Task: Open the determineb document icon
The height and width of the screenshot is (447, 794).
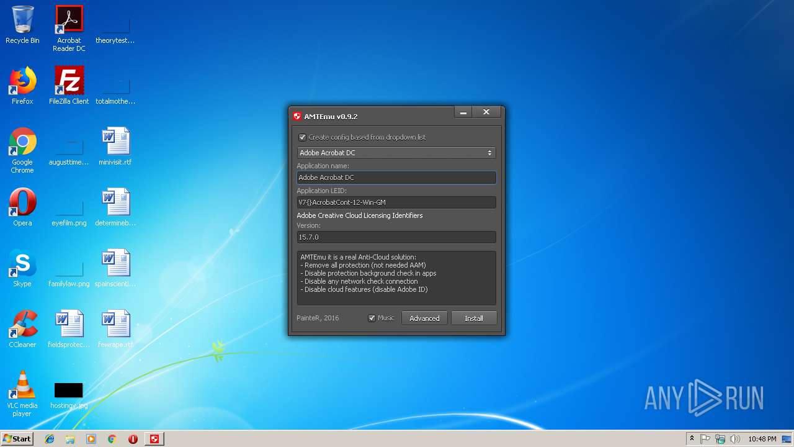Action: [115, 207]
